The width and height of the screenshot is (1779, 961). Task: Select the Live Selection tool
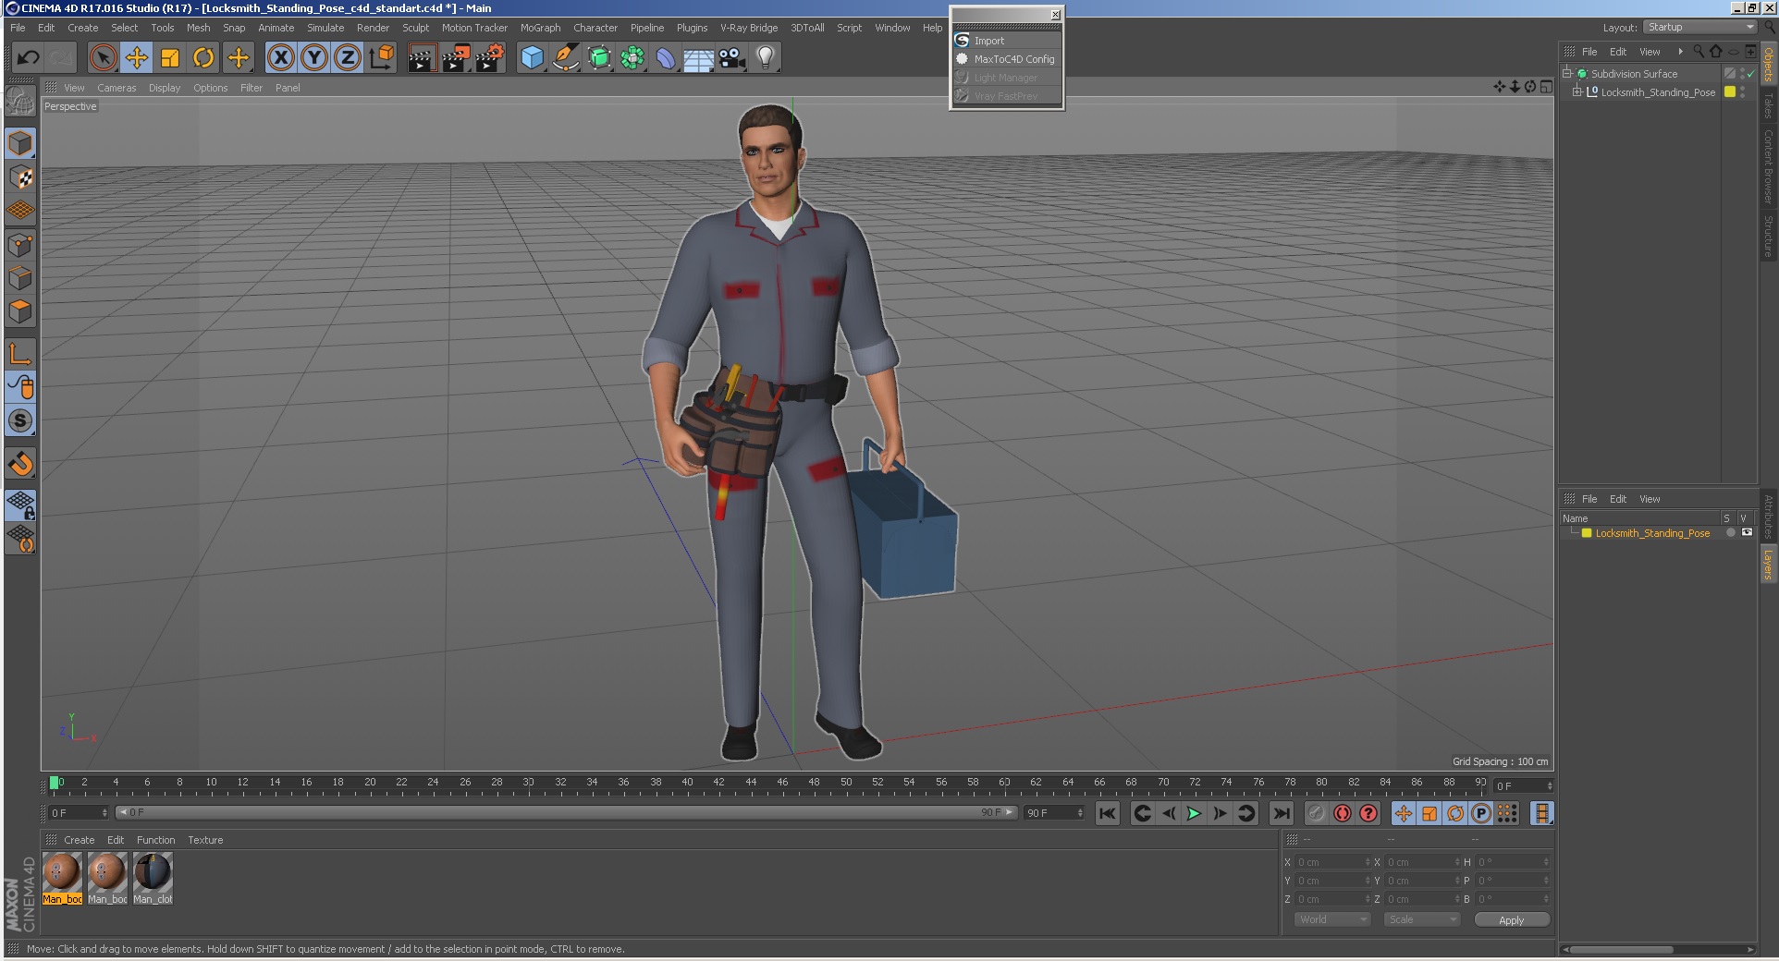(104, 58)
